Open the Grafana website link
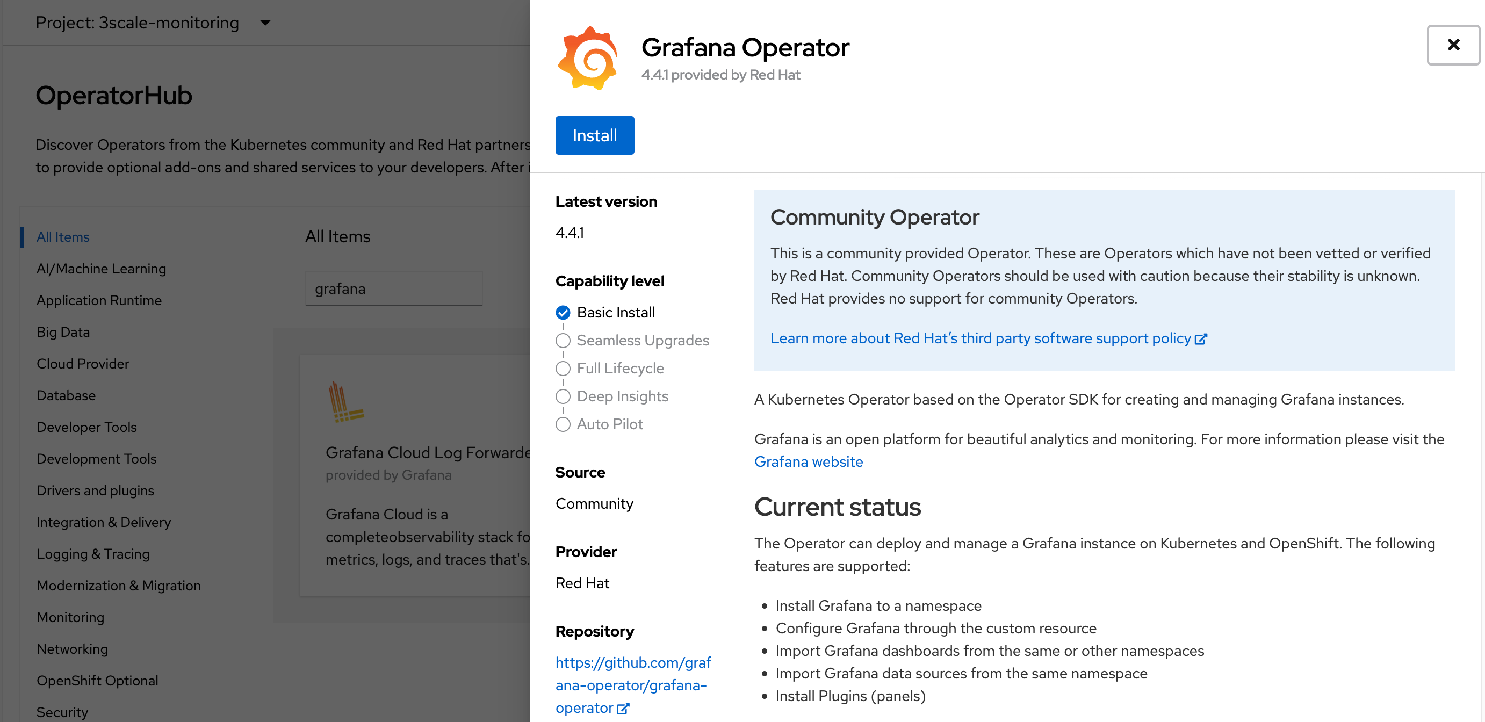The image size is (1485, 722). click(808, 461)
